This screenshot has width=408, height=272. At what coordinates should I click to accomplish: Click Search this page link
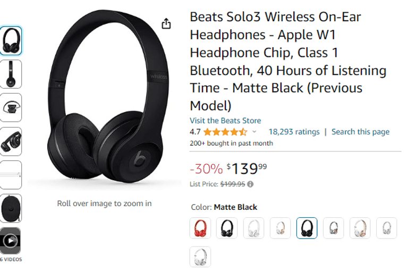(360, 132)
